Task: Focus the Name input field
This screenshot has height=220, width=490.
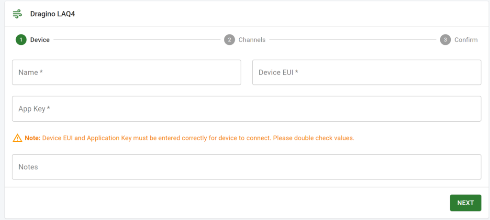Action: click(126, 72)
